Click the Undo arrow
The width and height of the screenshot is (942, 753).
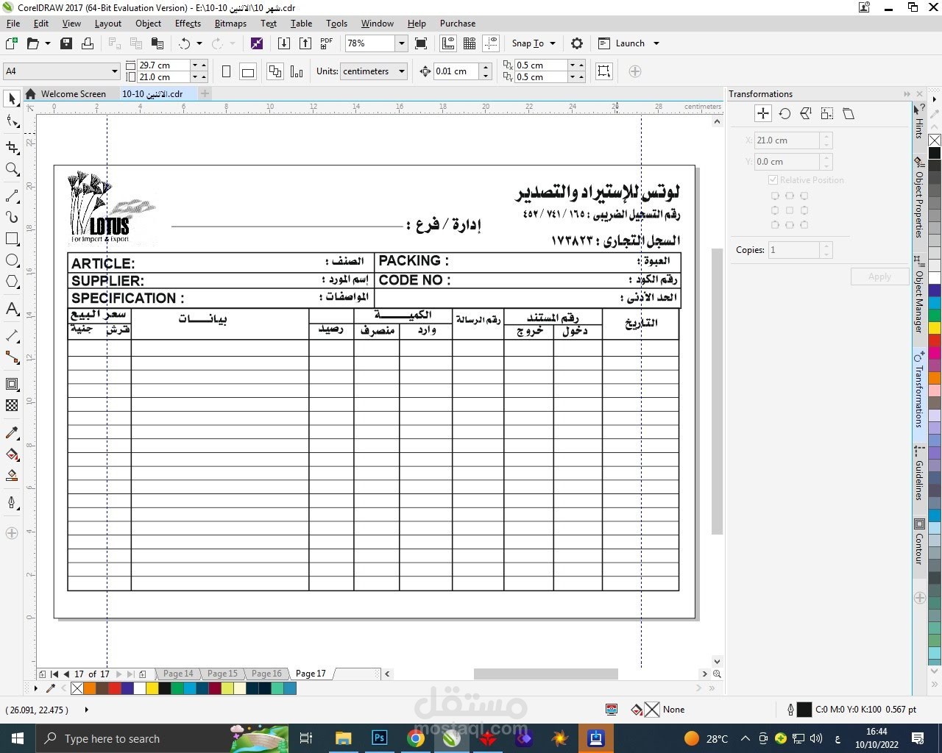[184, 43]
